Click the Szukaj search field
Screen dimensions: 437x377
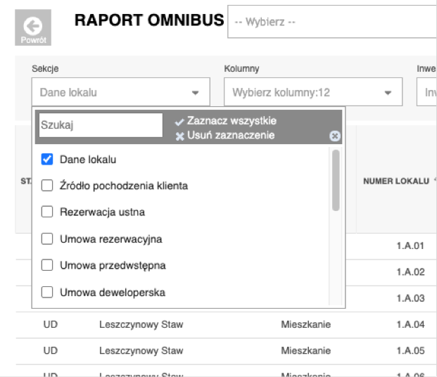tap(101, 124)
